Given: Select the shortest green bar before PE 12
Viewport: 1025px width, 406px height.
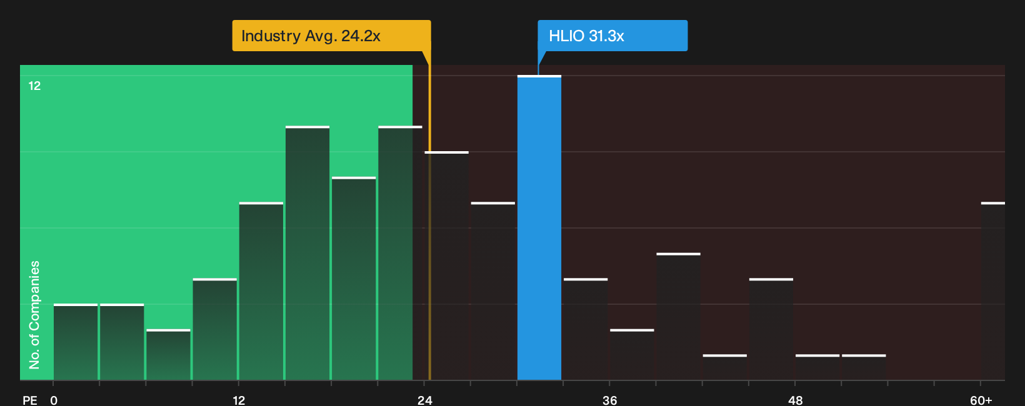Looking at the screenshot, I should coord(168,355).
